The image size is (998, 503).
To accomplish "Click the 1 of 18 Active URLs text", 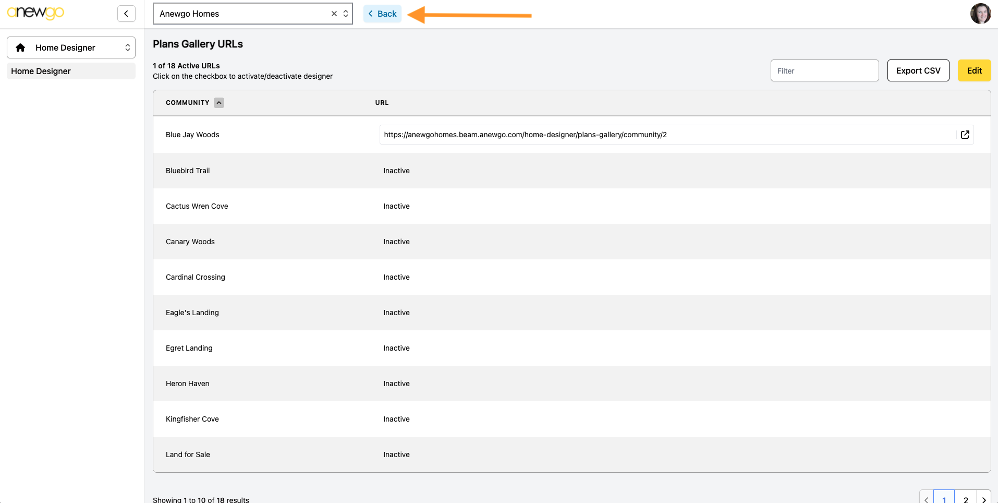I will click(186, 66).
